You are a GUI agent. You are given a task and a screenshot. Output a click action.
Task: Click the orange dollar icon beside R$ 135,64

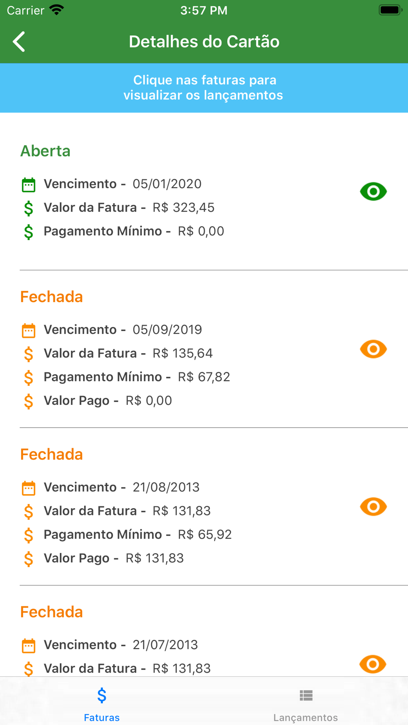[x=29, y=354]
